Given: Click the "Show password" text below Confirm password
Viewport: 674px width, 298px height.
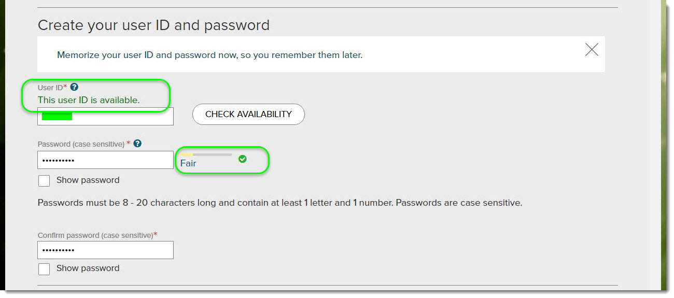Looking at the screenshot, I should click(88, 268).
